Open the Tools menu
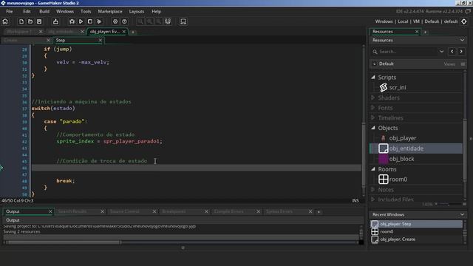Image resolution: width=473 pixels, height=266 pixels. coord(86,12)
